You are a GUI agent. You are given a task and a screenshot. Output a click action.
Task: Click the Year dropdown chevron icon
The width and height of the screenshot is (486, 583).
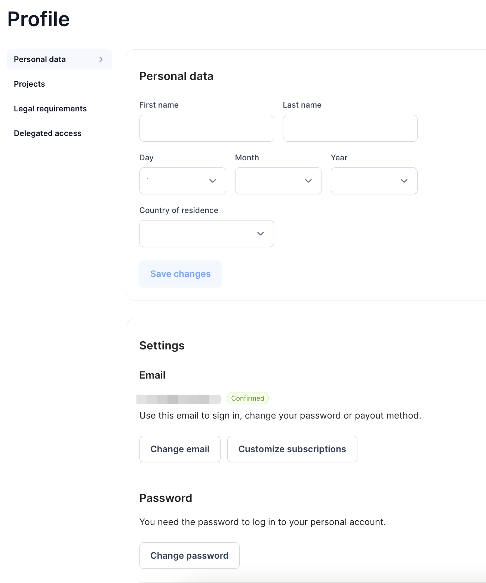404,181
